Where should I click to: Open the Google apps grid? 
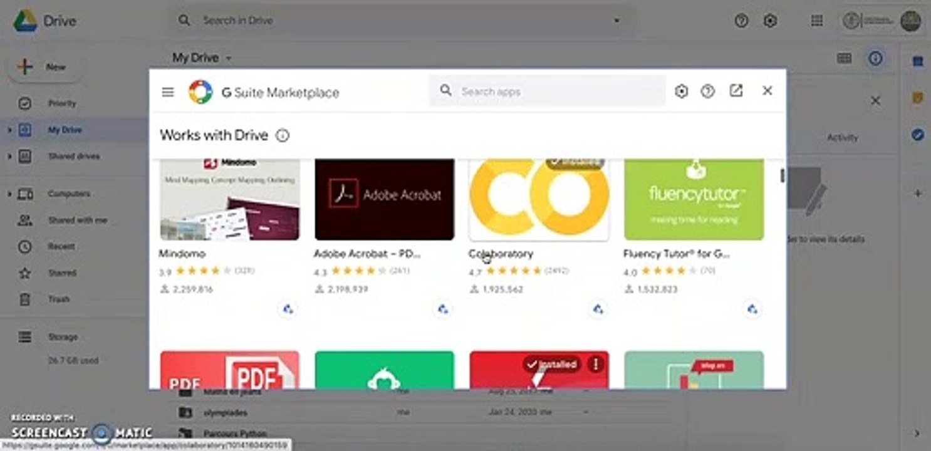pos(816,21)
